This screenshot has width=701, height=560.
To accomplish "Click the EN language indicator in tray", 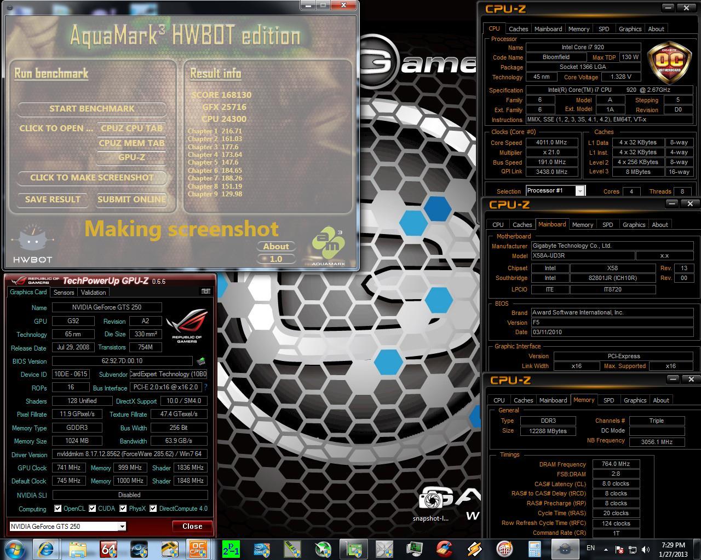I will pos(591,548).
